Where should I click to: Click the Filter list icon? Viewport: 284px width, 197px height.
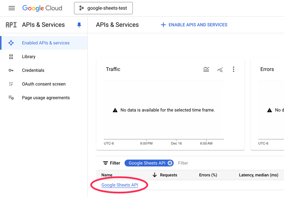(x=106, y=163)
